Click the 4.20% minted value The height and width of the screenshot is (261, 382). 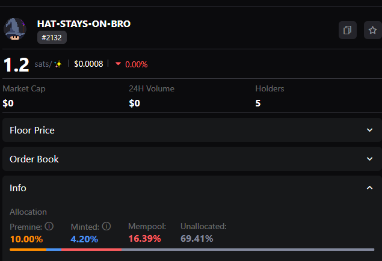(x=84, y=239)
